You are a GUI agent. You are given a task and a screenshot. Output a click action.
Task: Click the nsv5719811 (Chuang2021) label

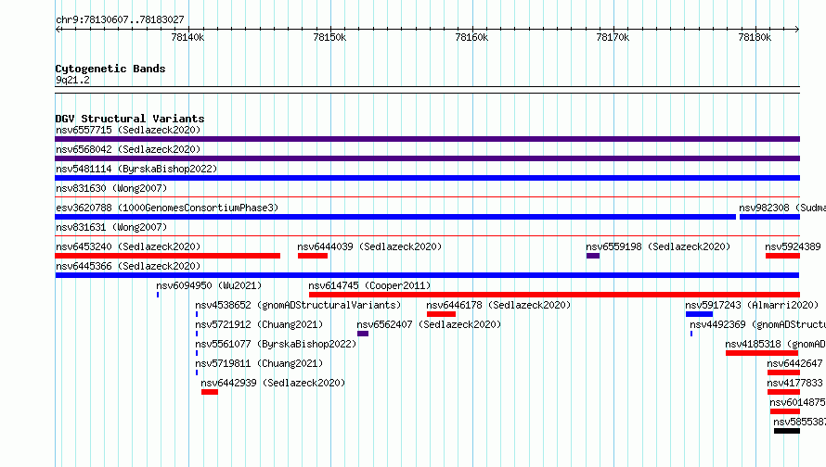[259, 363]
